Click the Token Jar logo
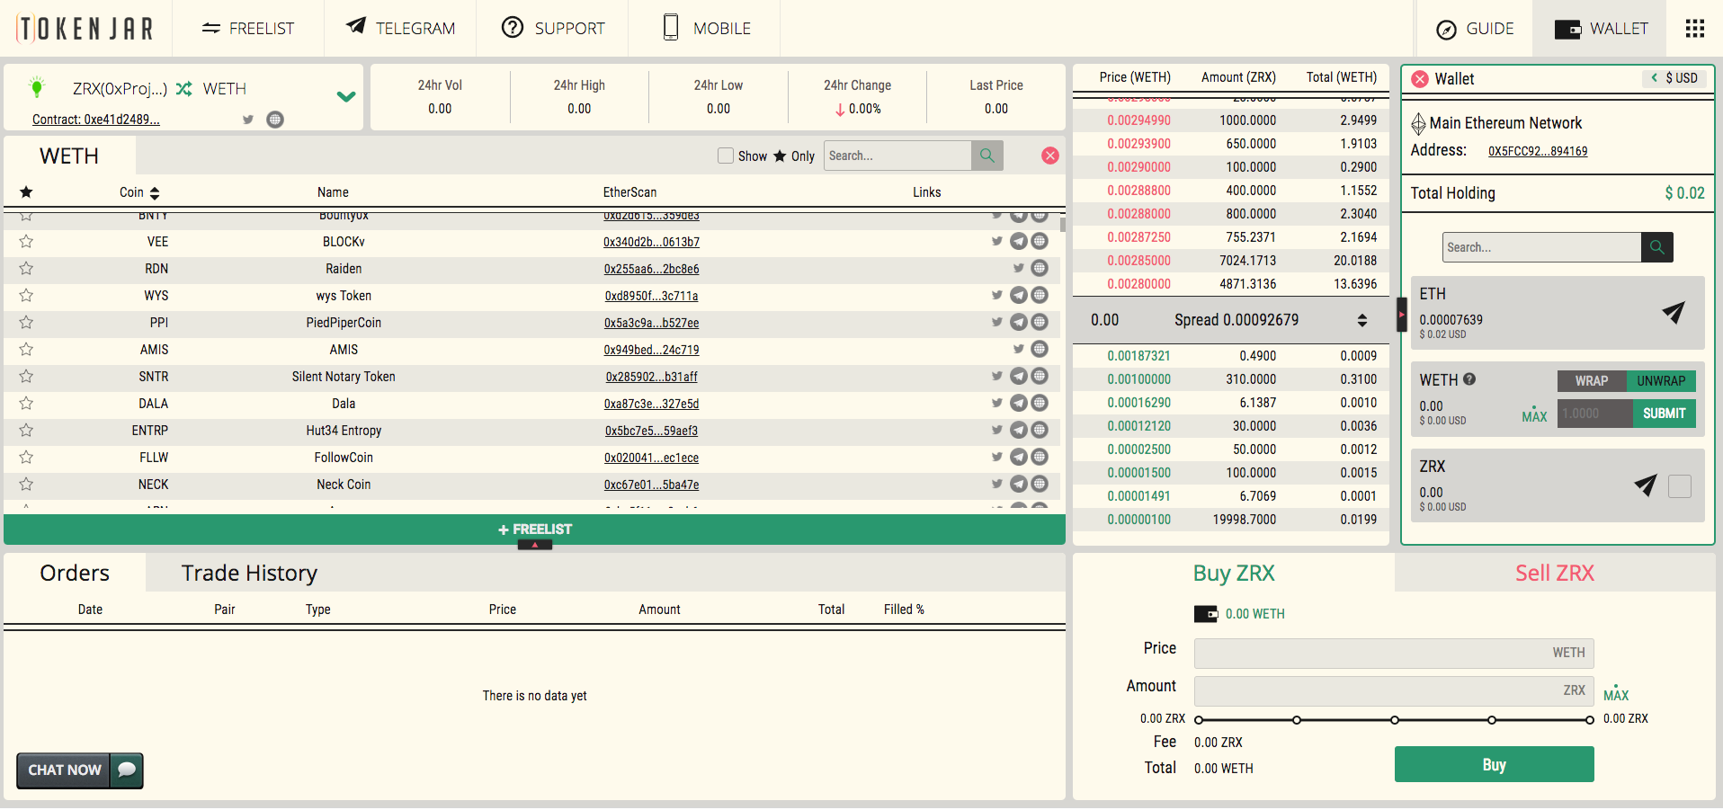1723x810 pixels. [85, 29]
